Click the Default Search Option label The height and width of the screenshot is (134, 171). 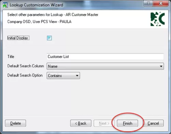(25, 76)
